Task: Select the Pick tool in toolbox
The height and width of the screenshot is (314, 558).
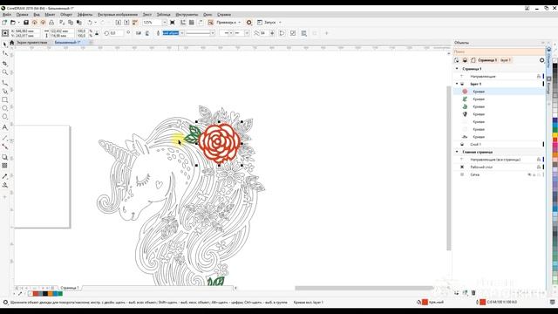Action: click(4, 44)
